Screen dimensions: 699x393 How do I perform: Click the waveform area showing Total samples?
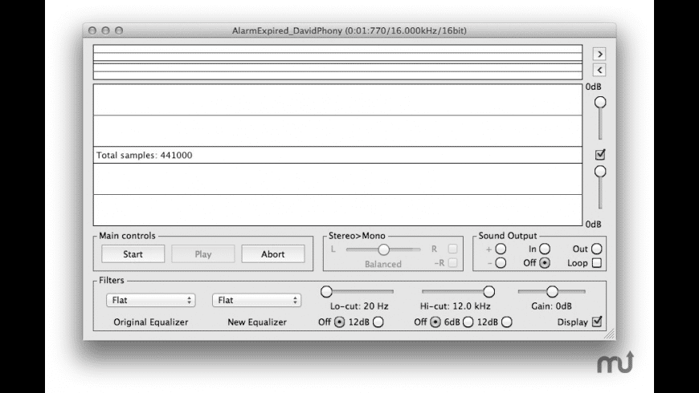tap(337, 155)
